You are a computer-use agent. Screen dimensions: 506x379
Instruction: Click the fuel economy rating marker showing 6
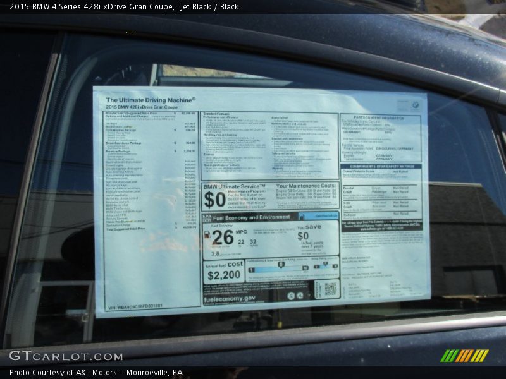click(x=281, y=265)
